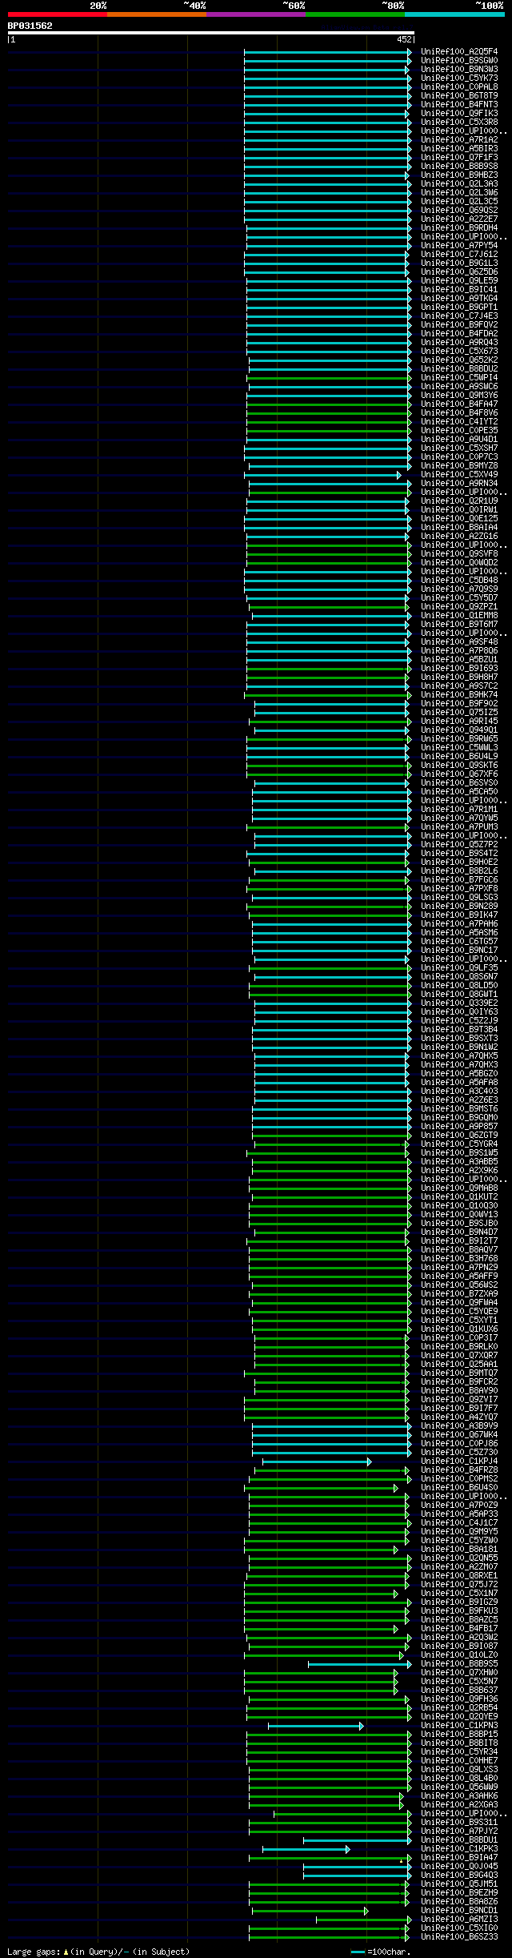Screen dimensions: 512x1958
Task: Click the UniRef100_C4J1C7 hit name
Action: click(459, 1523)
